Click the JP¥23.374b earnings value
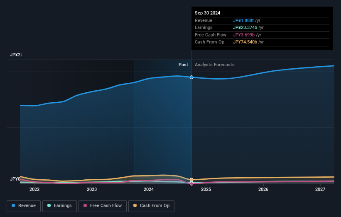The image size is (341, 217). [245, 27]
